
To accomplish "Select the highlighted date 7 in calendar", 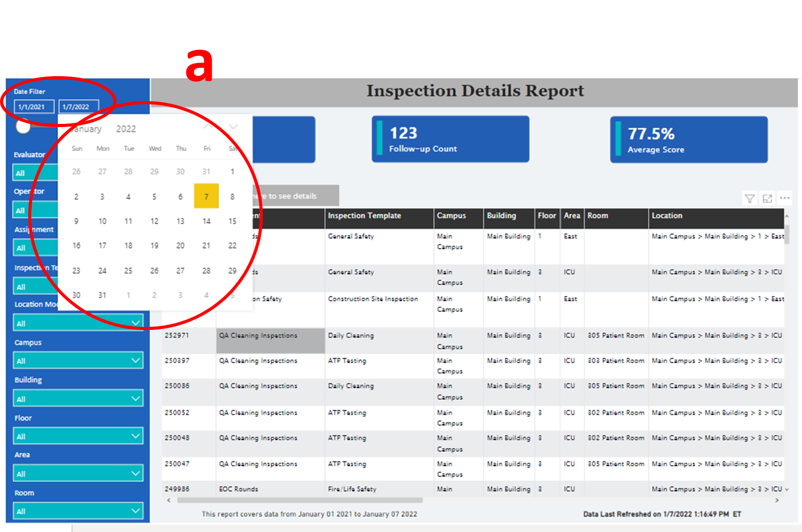I will [206, 196].
